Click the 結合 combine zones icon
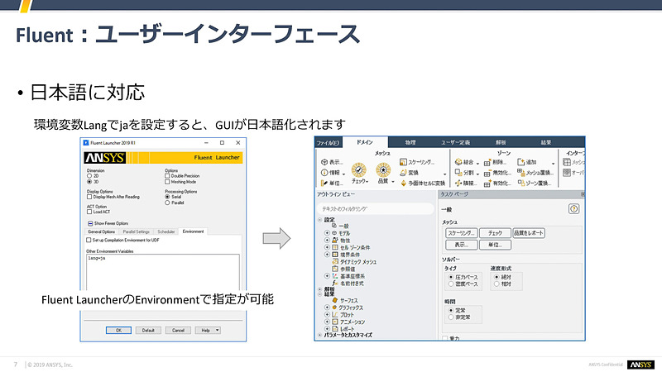Viewport: 662px width, 372px height. (458, 162)
